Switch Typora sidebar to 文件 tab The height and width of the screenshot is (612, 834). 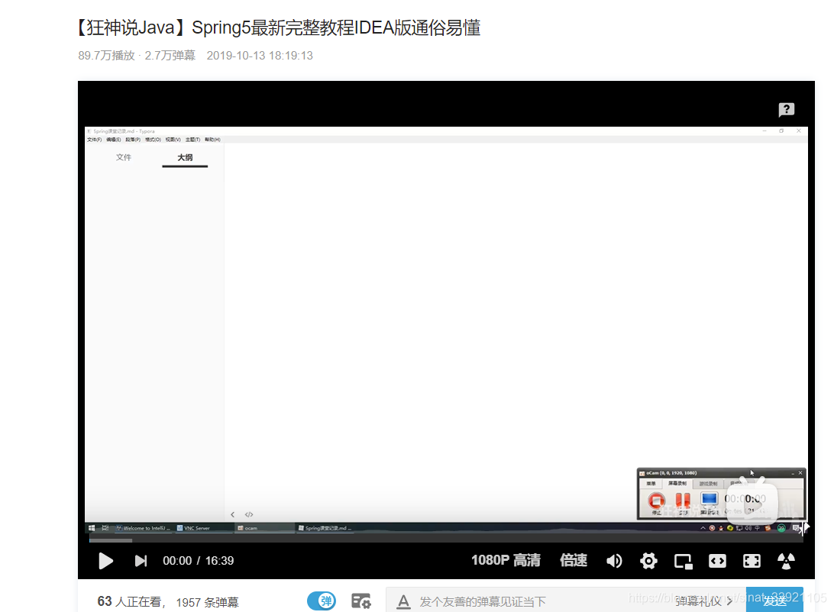coord(124,157)
